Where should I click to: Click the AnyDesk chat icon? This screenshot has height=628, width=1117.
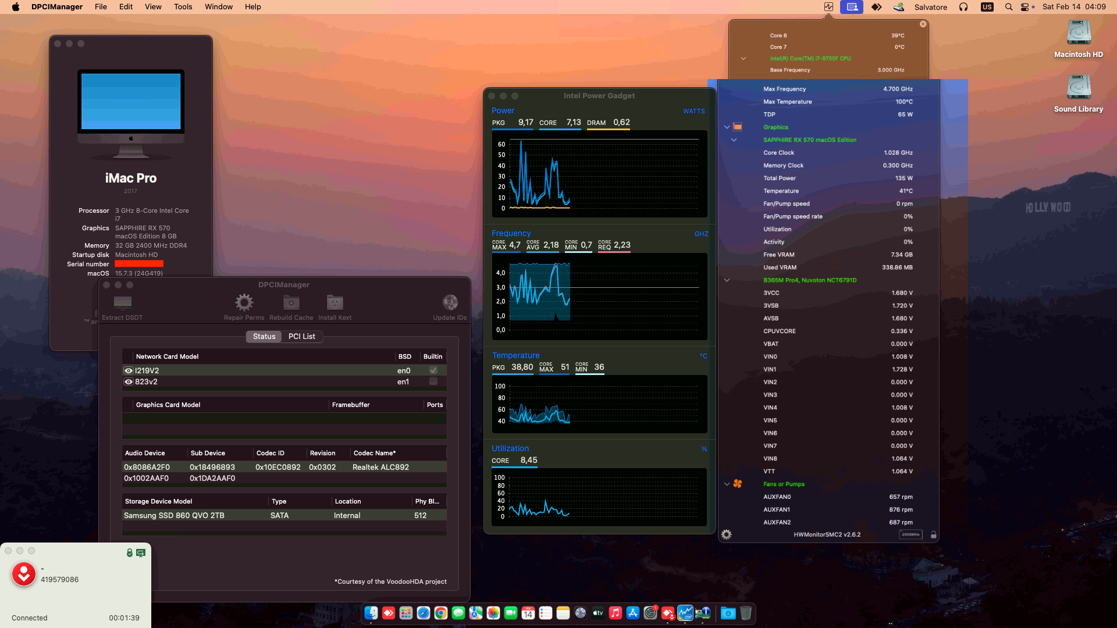(141, 552)
